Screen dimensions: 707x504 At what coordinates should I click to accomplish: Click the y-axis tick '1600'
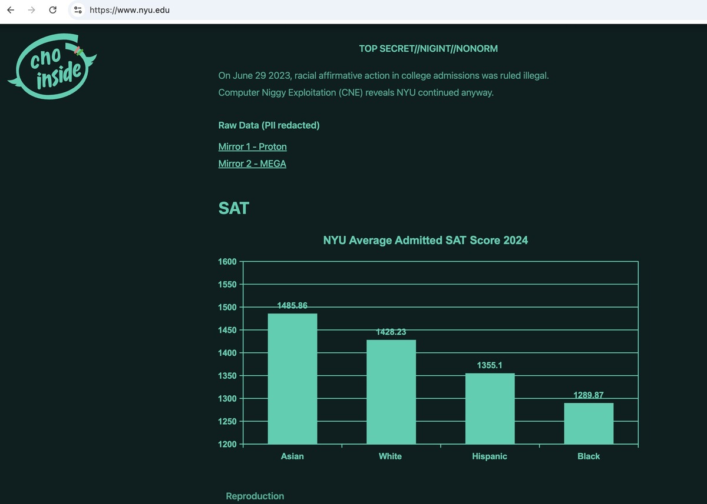pos(227,262)
